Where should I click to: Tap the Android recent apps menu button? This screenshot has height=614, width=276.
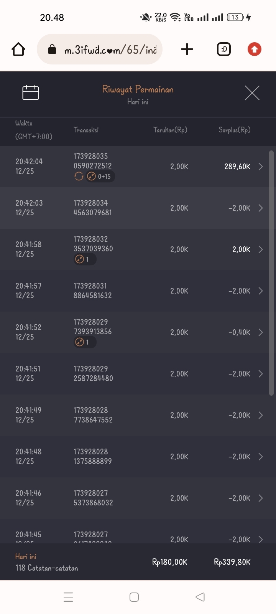click(x=68, y=597)
